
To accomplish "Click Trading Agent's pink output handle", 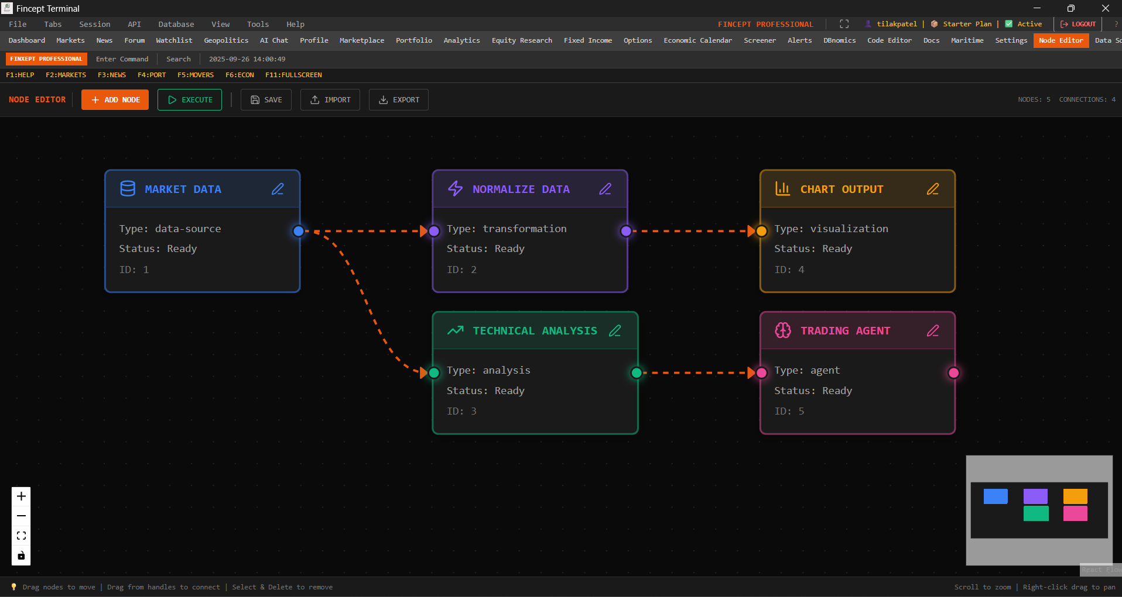I will pos(953,372).
